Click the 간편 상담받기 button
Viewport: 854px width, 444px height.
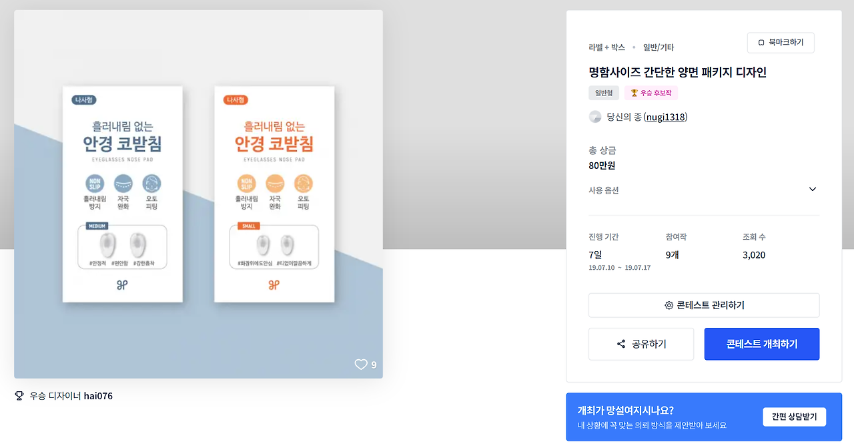pyautogui.click(x=795, y=417)
